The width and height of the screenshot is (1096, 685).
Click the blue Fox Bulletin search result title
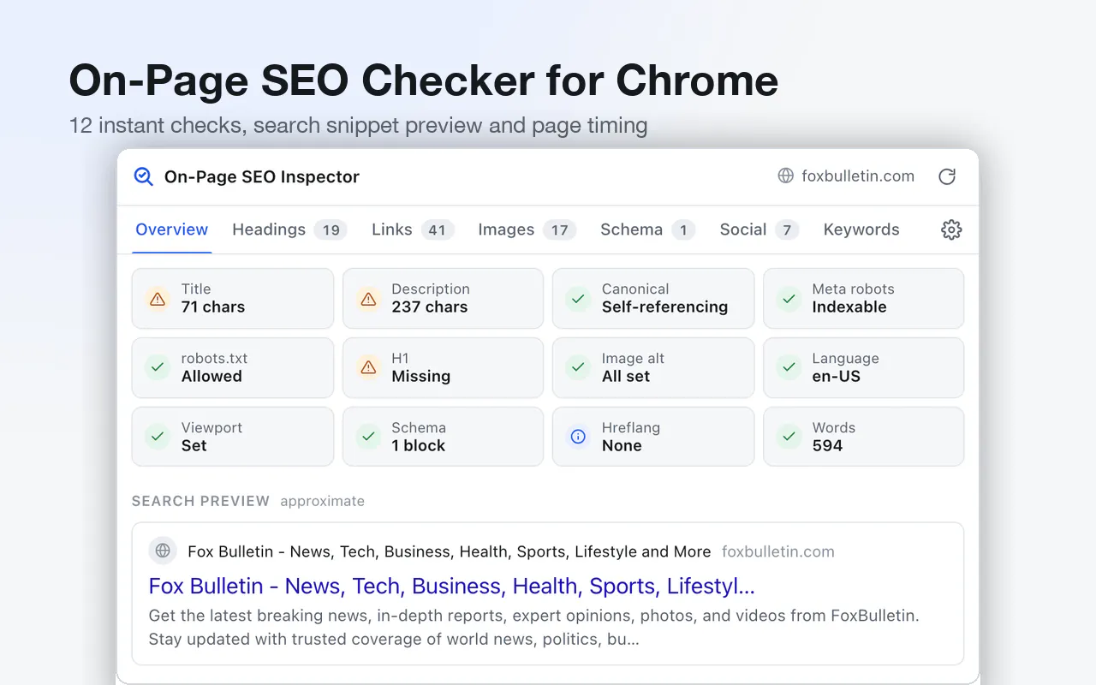(451, 586)
